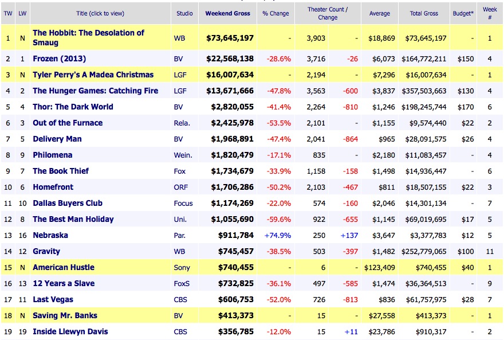Screen dimensions: 504x340
Task: Sort listings by Theater Count / Change
Action: [x=327, y=13]
